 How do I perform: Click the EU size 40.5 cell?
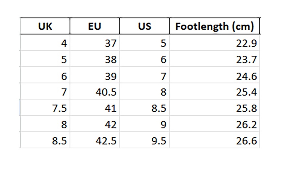coord(95,92)
